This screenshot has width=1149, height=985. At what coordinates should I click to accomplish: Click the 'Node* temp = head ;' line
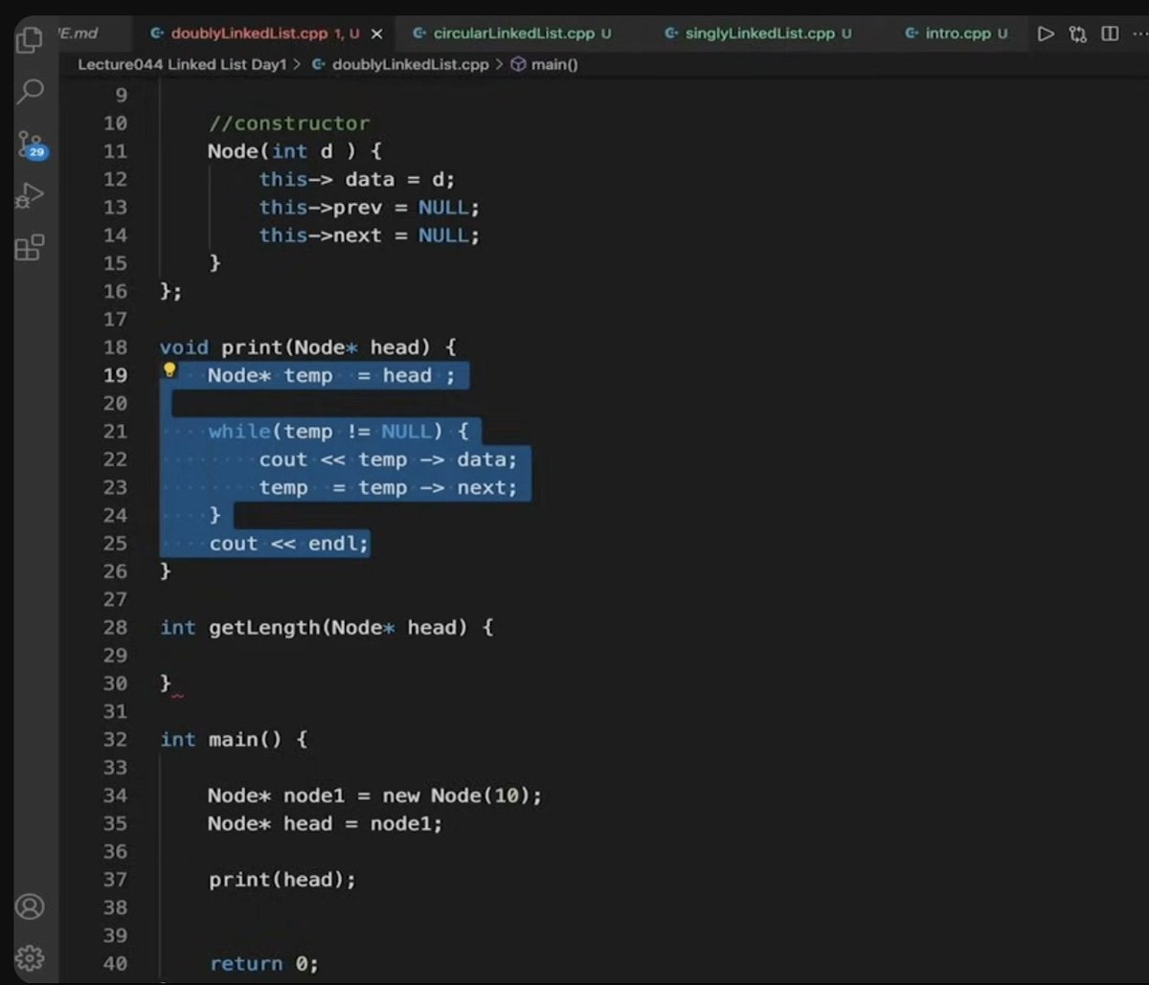(x=331, y=375)
